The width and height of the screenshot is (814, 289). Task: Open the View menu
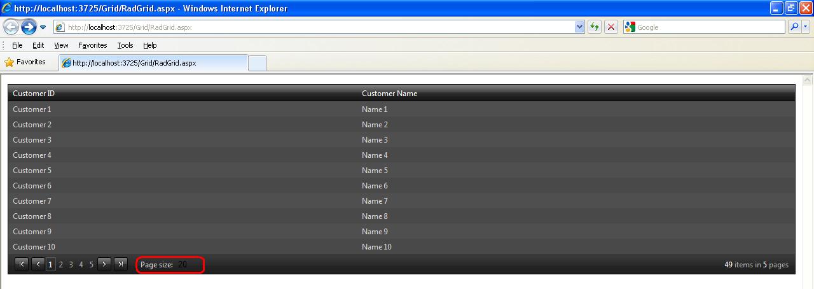coord(61,45)
